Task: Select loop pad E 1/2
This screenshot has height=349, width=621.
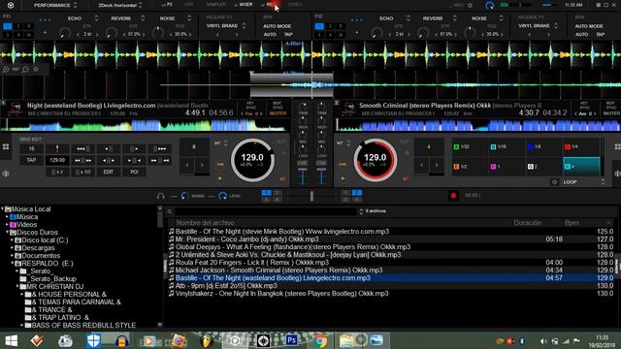Action: point(470,167)
